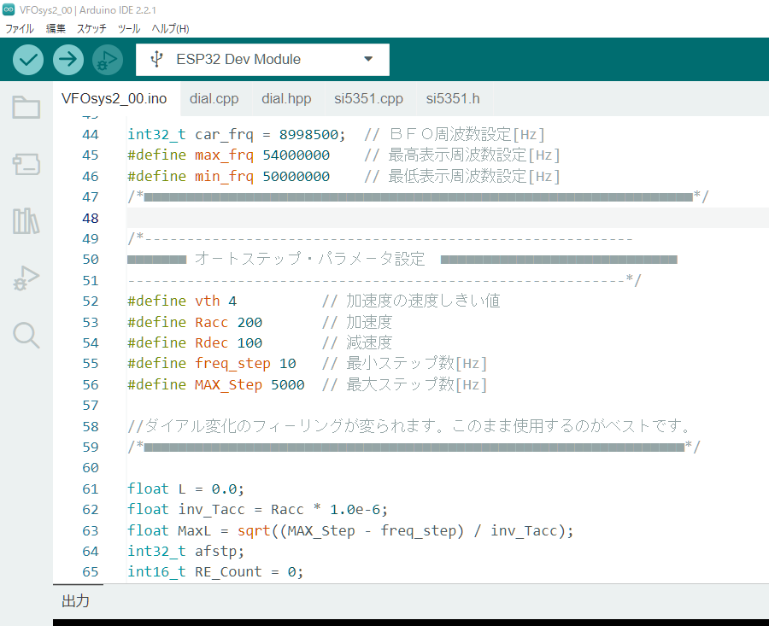This screenshot has width=769, height=626.
Task: Open the スケッチ menu
Action: 91,28
